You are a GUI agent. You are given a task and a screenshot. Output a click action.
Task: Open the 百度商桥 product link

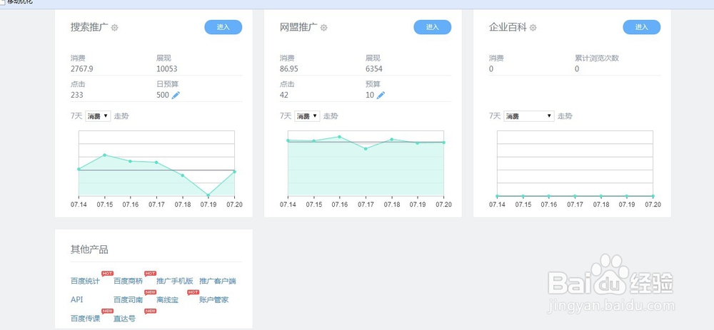pos(128,281)
